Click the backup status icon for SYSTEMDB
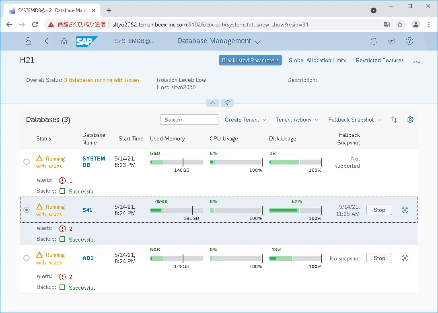This screenshot has height=313, width=438. click(63, 191)
